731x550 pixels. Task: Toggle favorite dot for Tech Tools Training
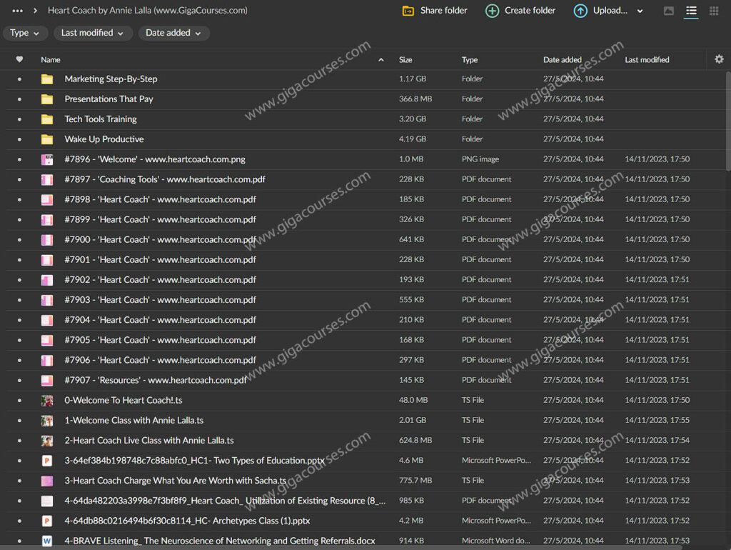click(x=19, y=119)
